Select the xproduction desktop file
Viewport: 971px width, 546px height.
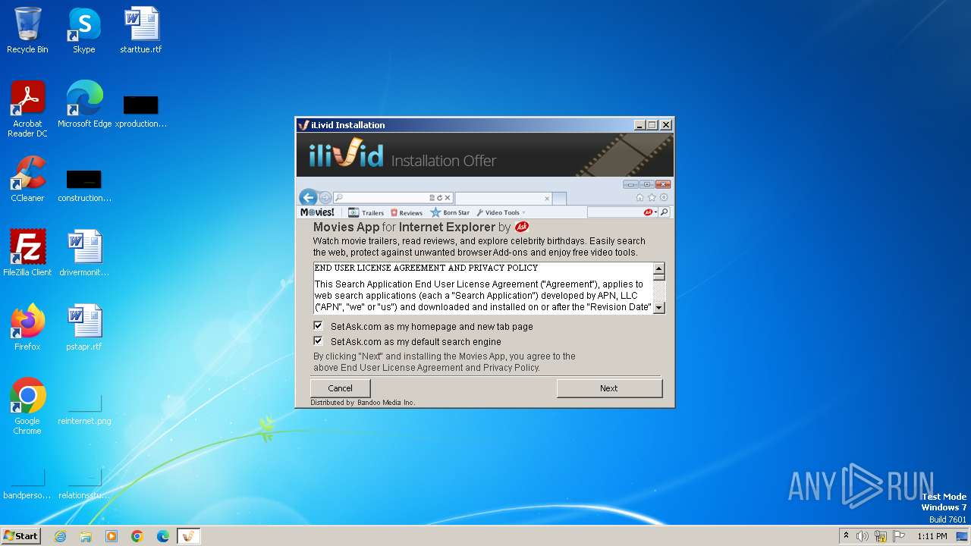(x=141, y=111)
